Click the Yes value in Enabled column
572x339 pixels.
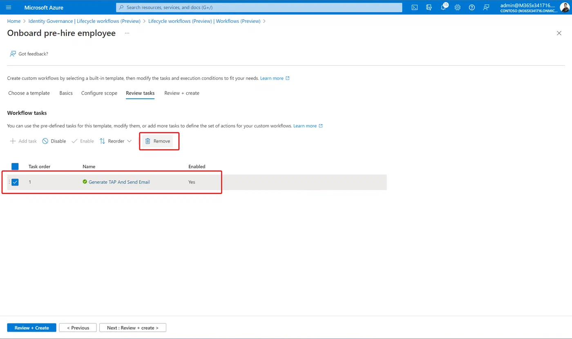[192, 182]
